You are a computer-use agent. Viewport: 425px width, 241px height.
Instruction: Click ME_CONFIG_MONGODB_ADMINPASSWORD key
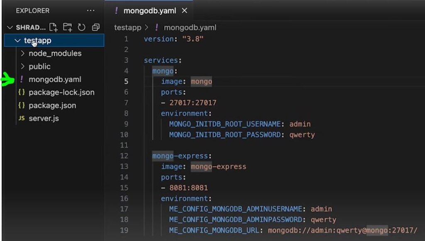click(x=236, y=219)
